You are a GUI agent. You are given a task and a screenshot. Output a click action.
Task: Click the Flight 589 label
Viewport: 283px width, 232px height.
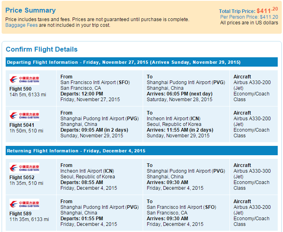tap(20, 214)
